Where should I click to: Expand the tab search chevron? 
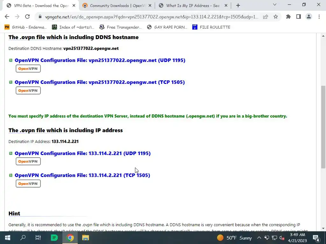[x=275, y=4]
